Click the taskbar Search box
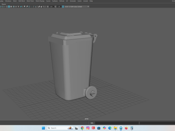 pos(60,128)
